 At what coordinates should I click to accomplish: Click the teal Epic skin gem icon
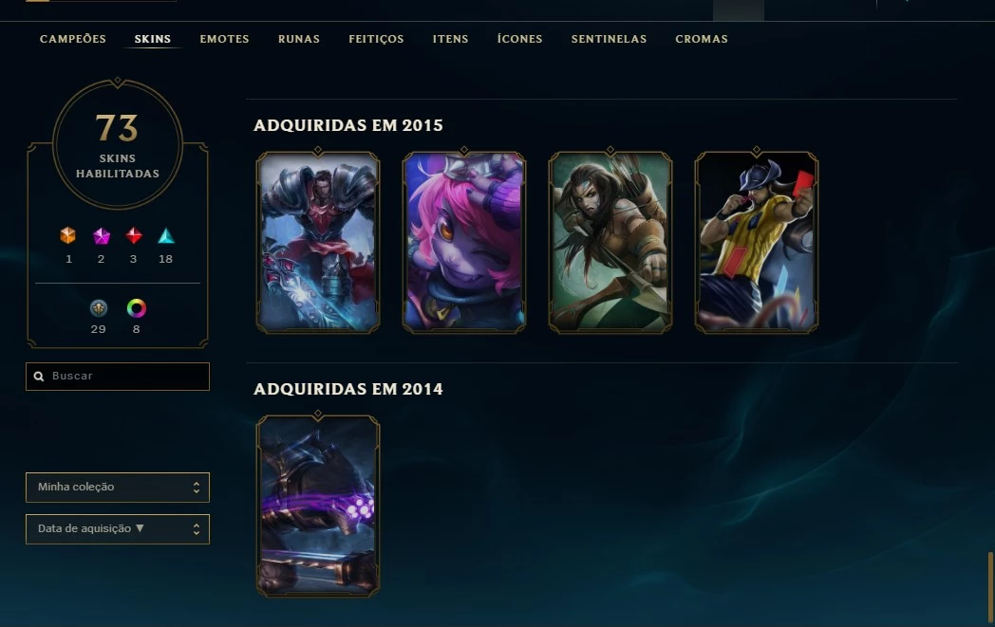166,236
